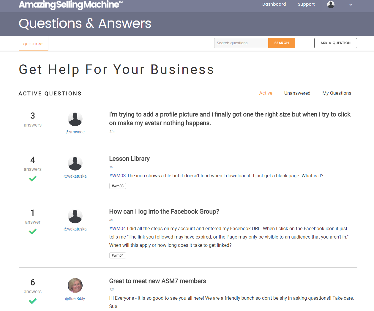The image size is (374, 311).
Task: Click the Ask a Question button
Action: (x=336, y=43)
